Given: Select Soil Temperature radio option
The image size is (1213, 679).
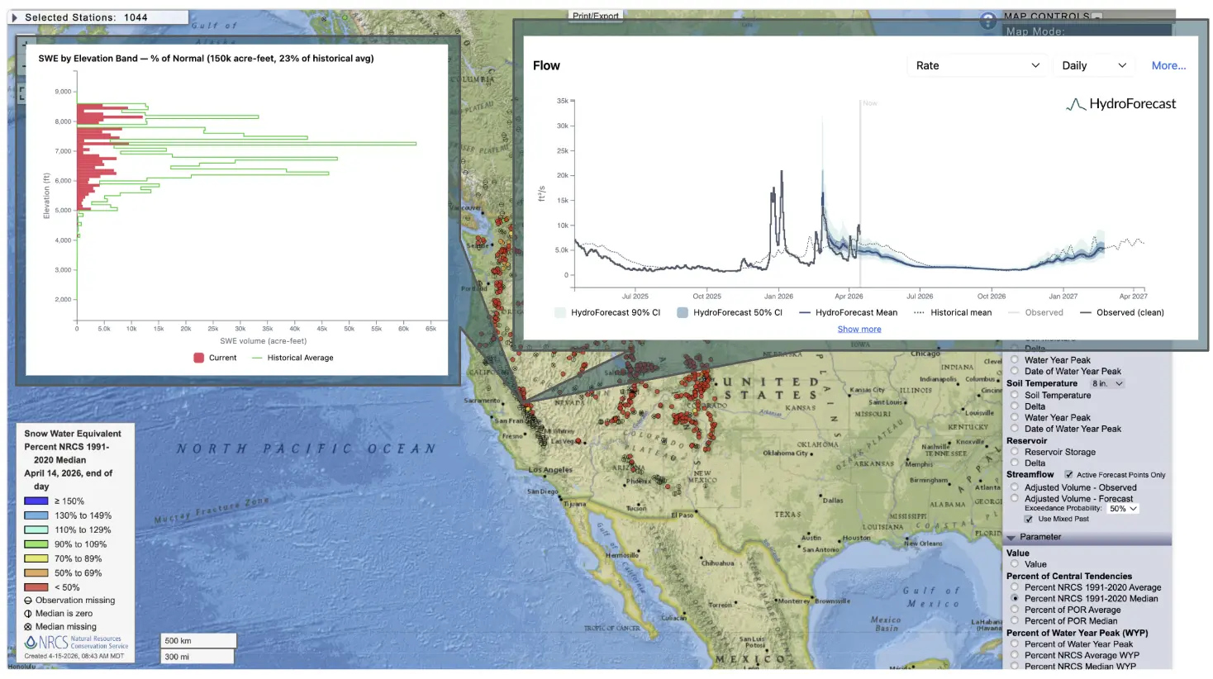Looking at the screenshot, I should (x=1015, y=395).
